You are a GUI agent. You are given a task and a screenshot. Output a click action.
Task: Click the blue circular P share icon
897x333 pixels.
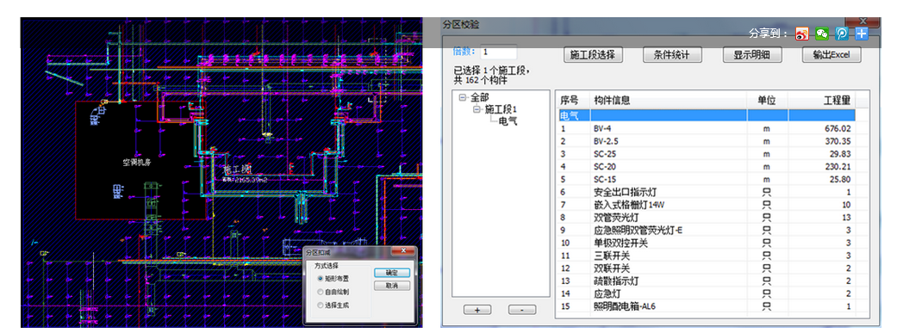tap(842, 34)
